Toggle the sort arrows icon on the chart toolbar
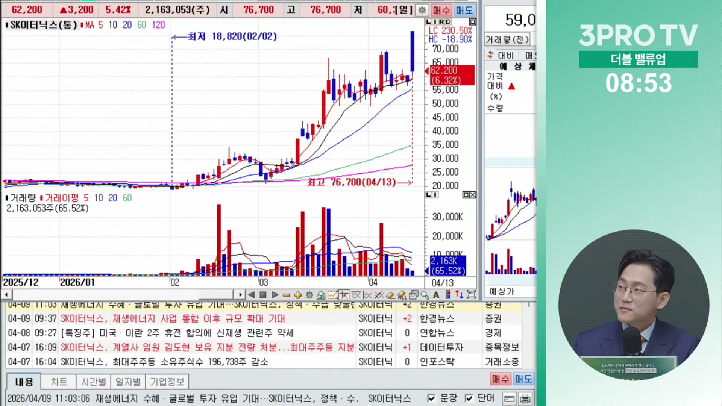This screenshot has width=722, height=406. (x=459, y=295)
